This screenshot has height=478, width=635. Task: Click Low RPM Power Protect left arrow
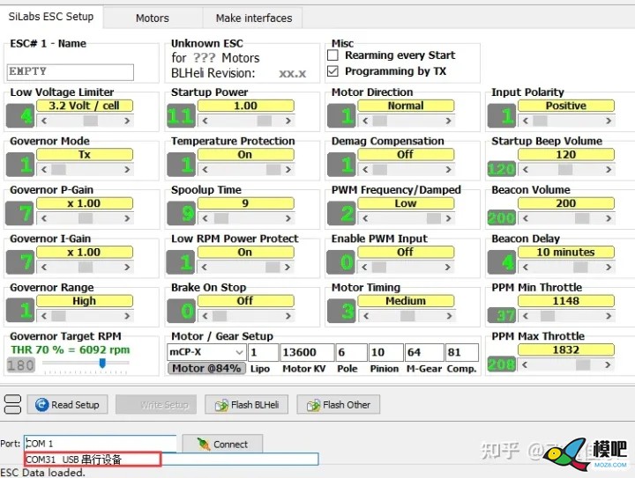(204, 267)
